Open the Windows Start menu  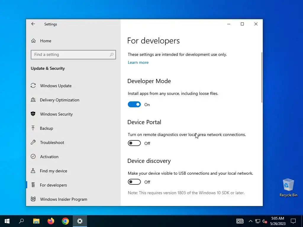[x=7, y=221]
